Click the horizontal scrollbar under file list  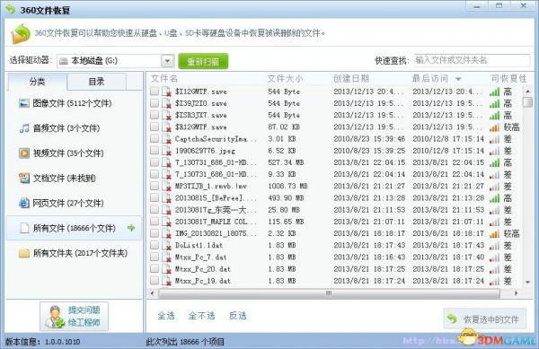329,293
